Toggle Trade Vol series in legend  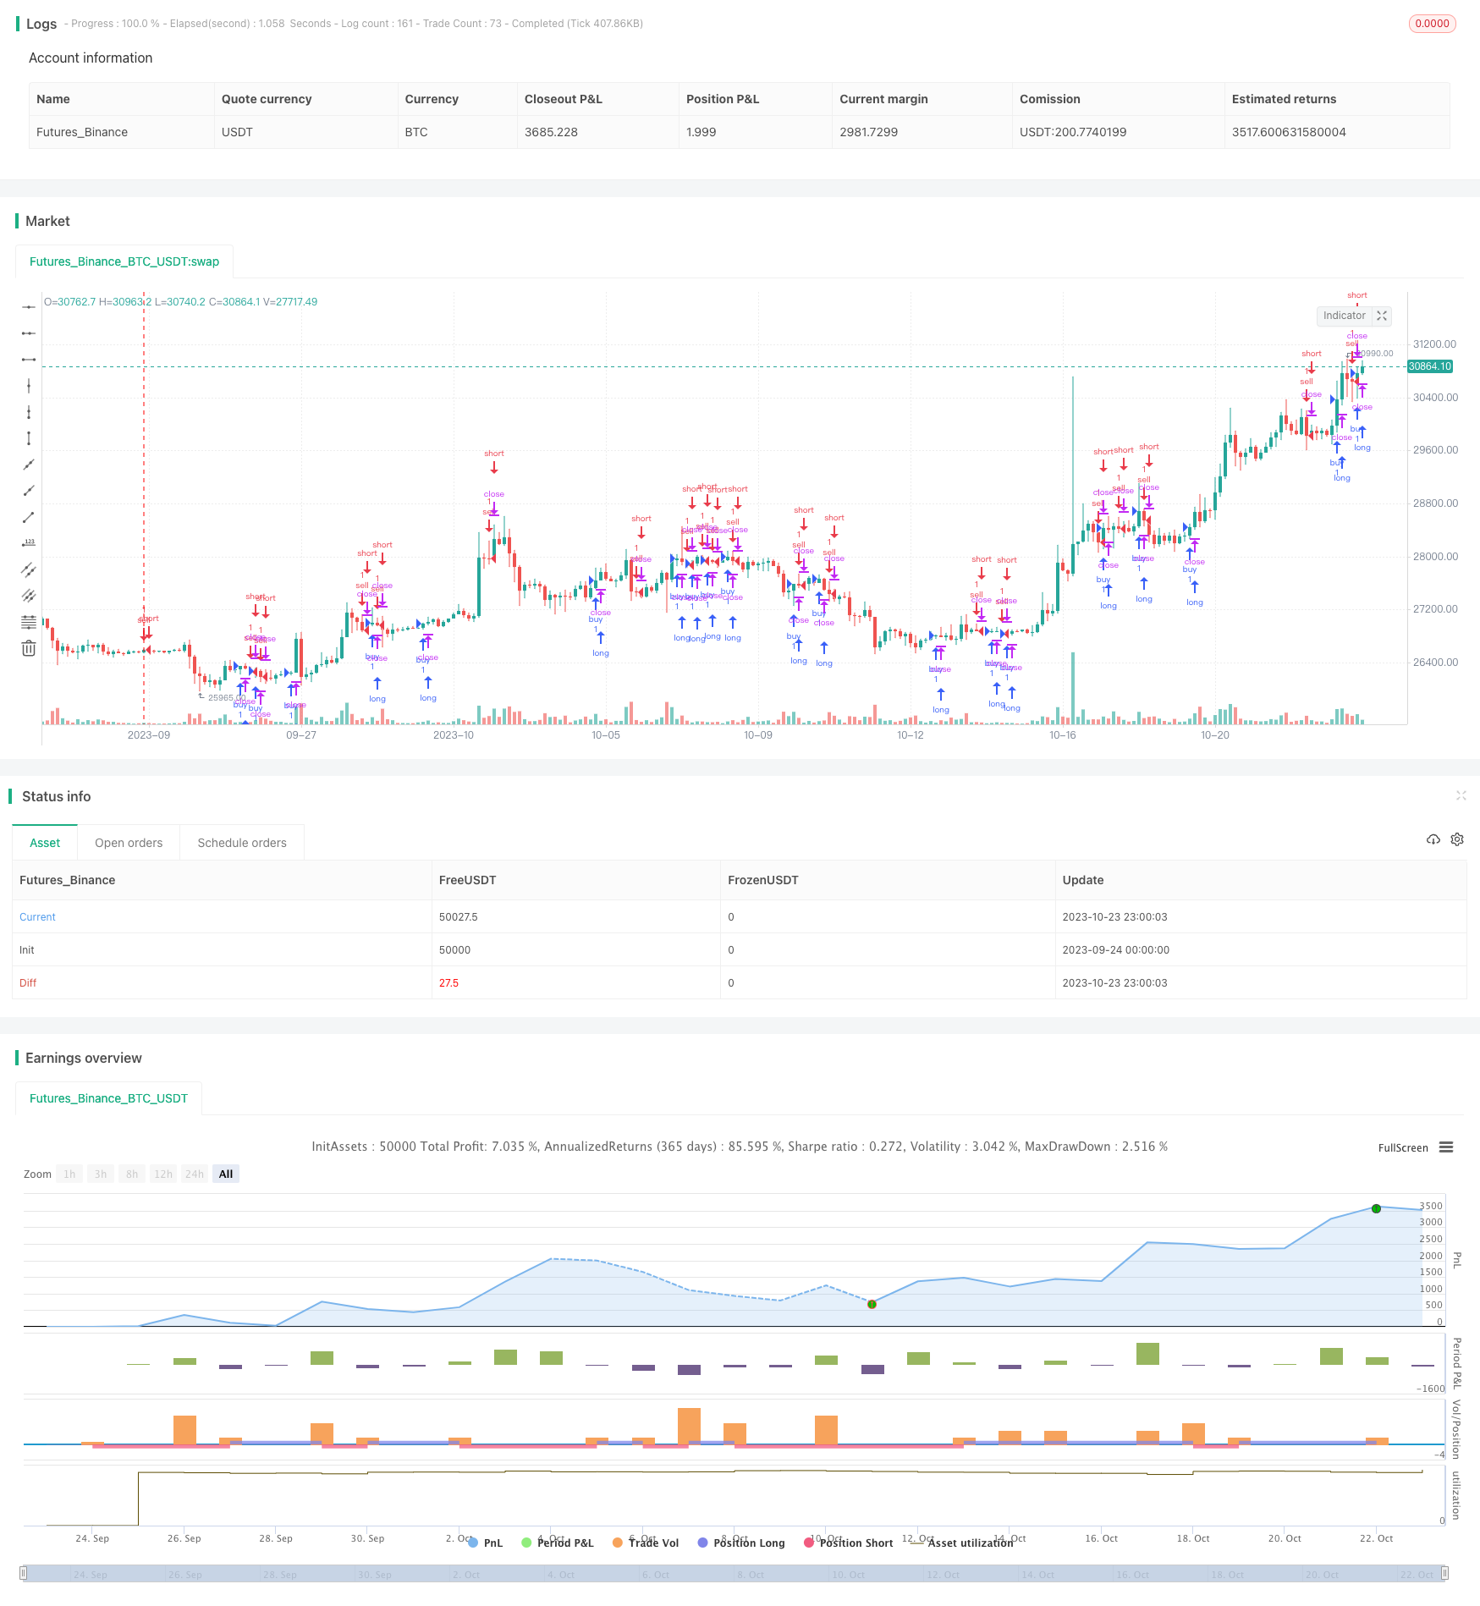click(646, 1543)
